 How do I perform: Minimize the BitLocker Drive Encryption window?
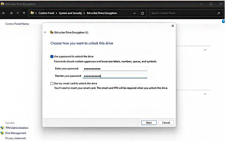201,4
